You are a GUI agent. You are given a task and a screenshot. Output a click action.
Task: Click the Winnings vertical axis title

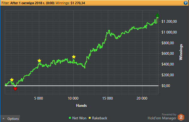[x=181, y=52]
